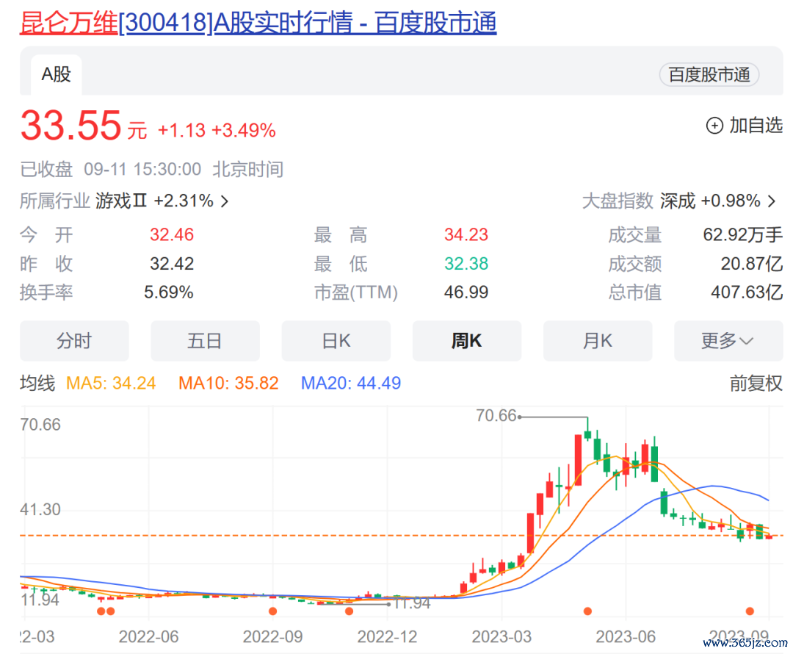Open the 昆仑万维[300418] A股实时行情 title link
Screen dimensions: 793x654
(x=258, y=23)
